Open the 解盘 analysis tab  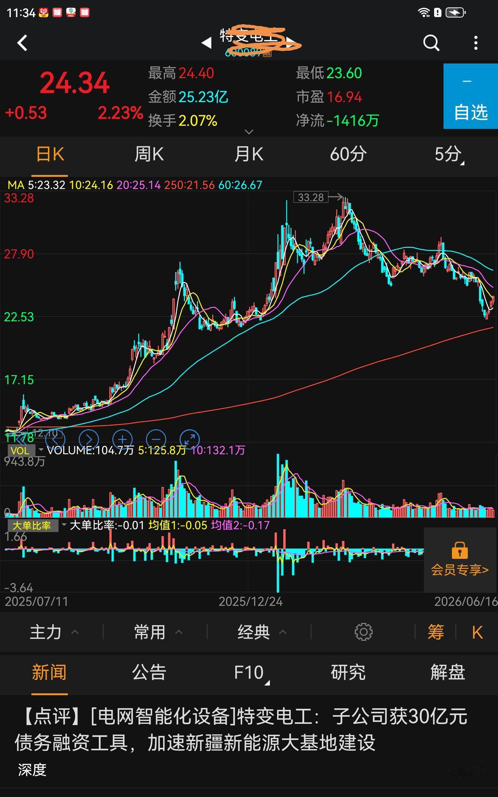[x=448, y=672]
